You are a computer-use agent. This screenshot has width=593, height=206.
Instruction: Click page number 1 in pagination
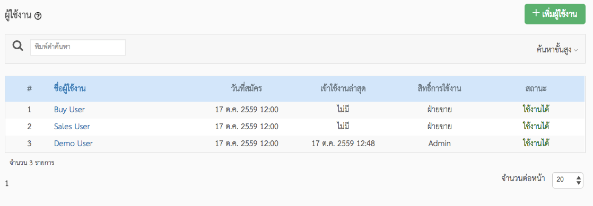pyautogui.click(x=7, y=184)
